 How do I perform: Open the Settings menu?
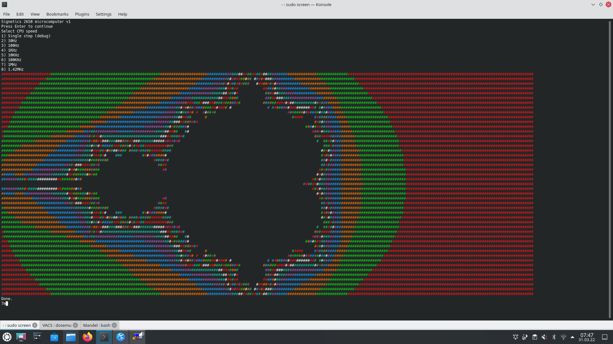(103, 14)
